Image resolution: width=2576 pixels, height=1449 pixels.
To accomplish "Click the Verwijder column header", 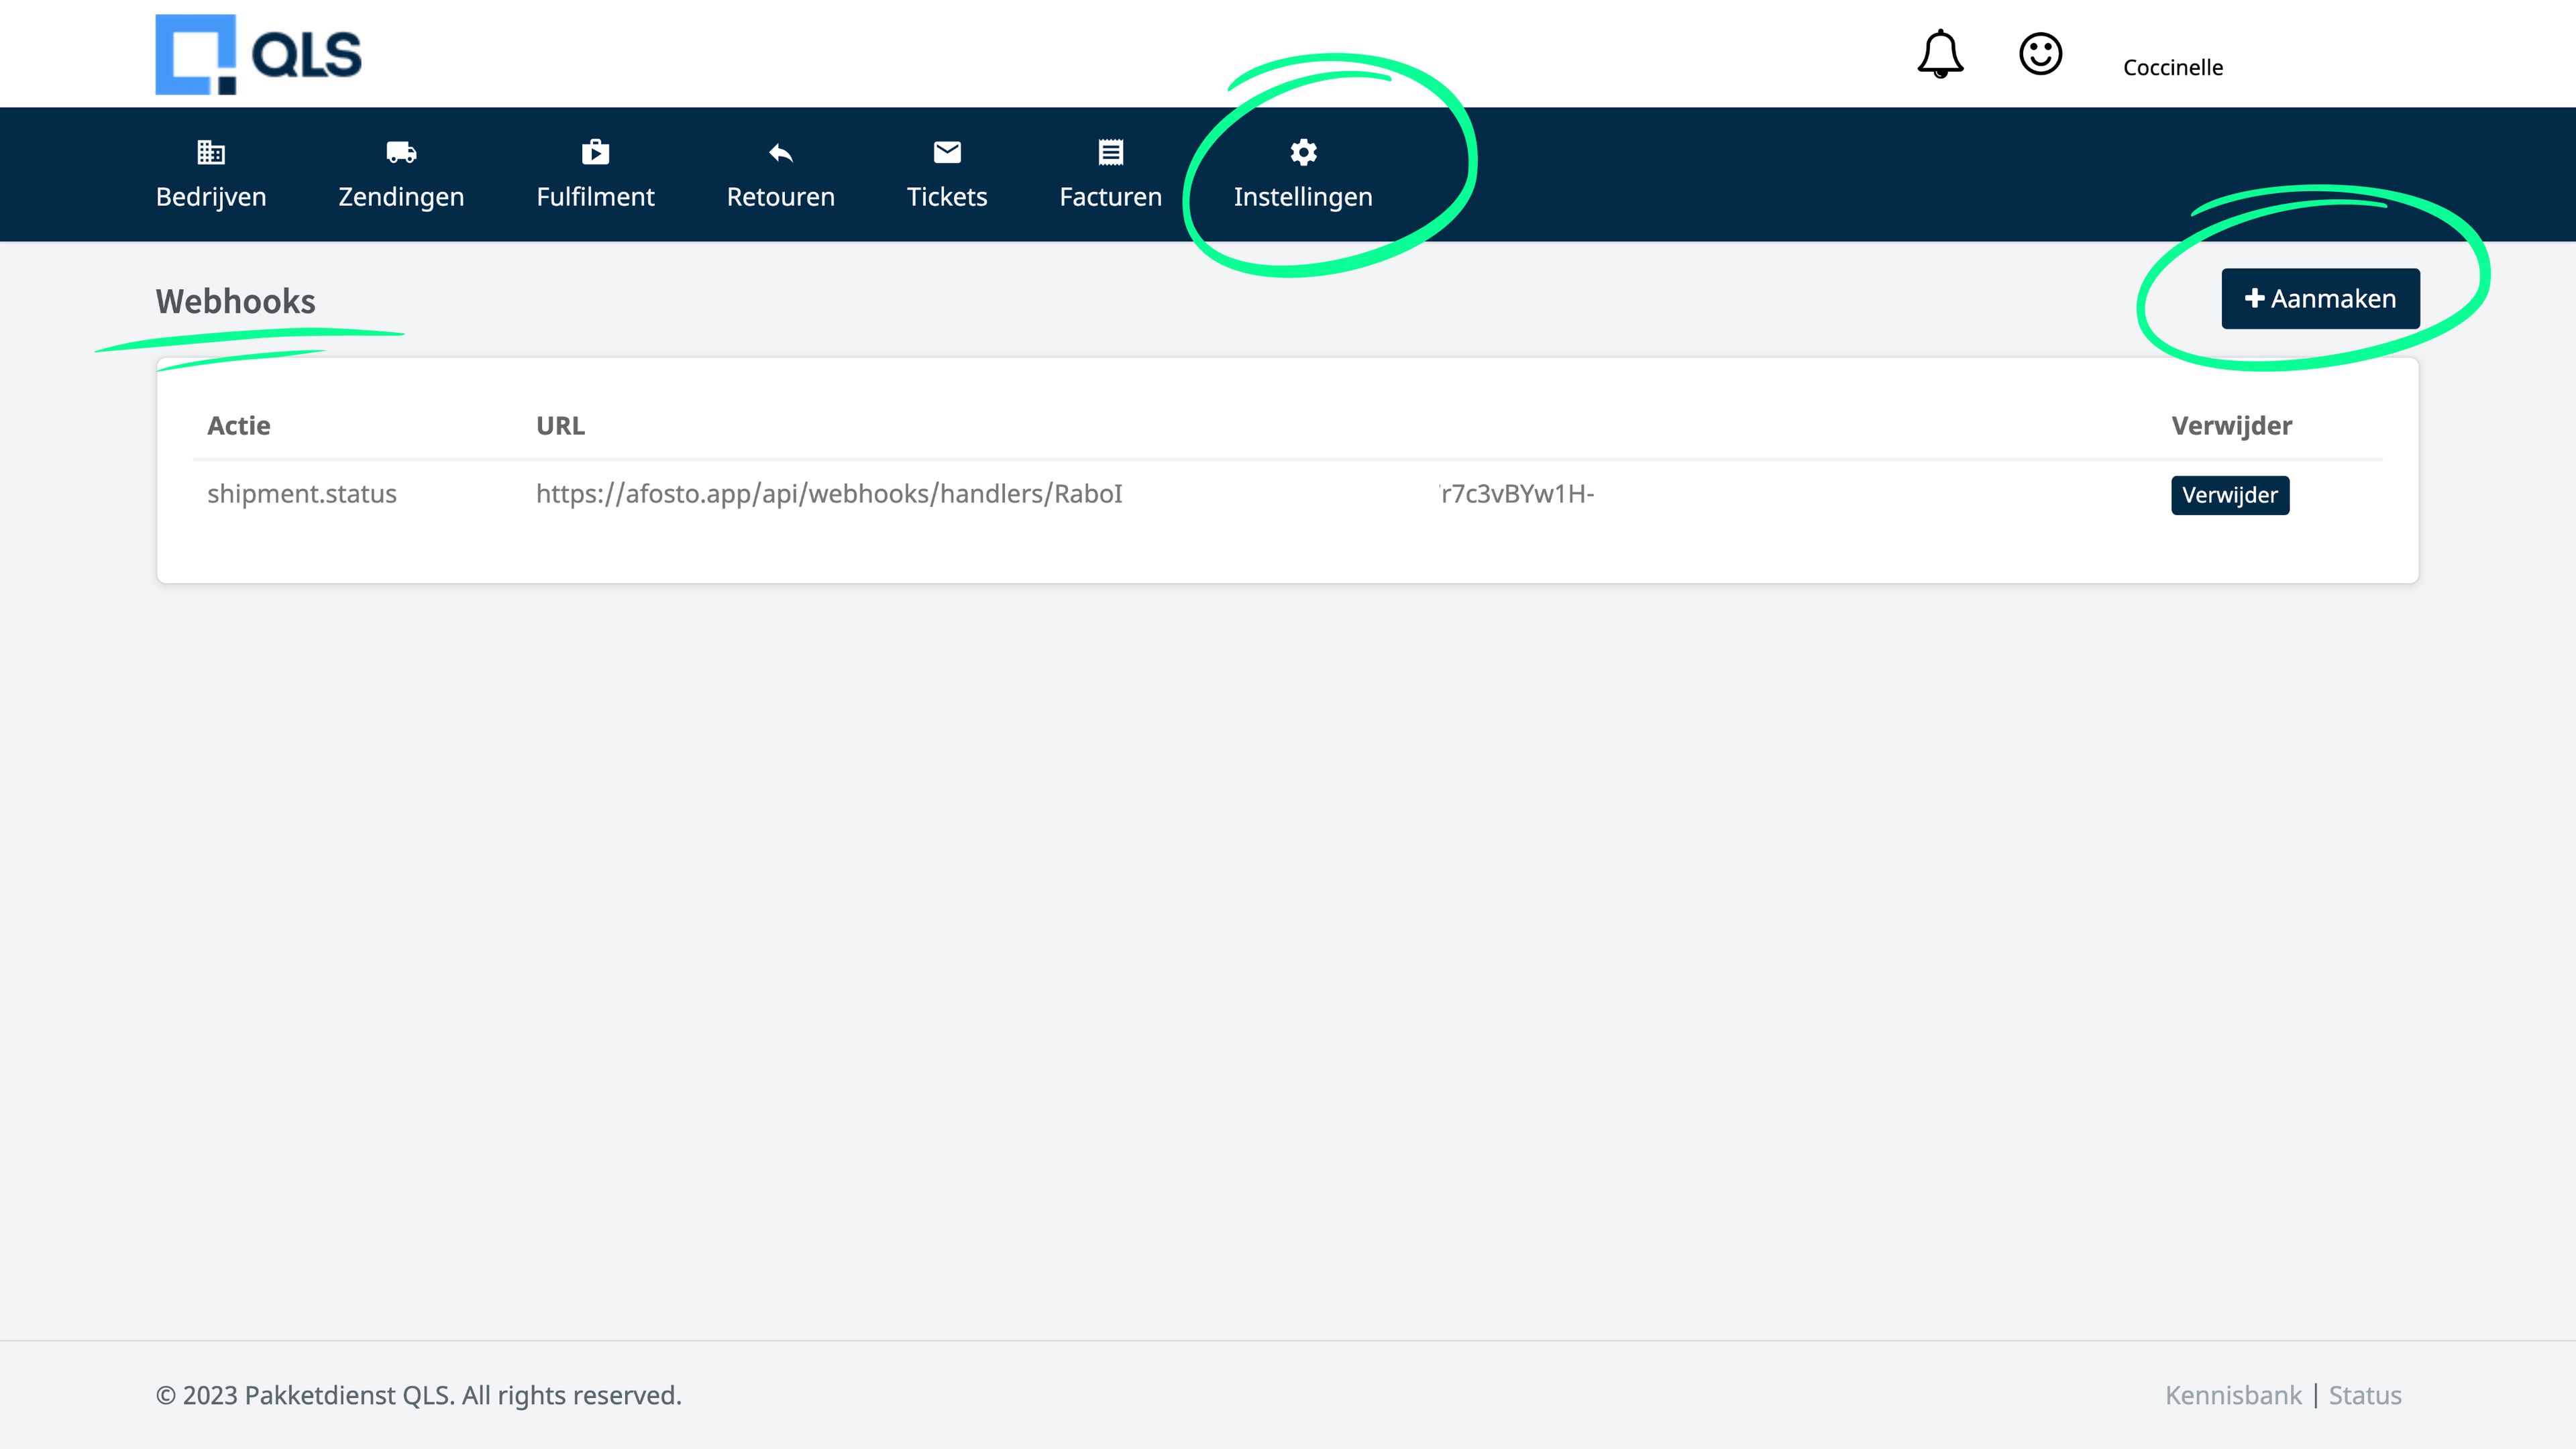I will 2232,426.
